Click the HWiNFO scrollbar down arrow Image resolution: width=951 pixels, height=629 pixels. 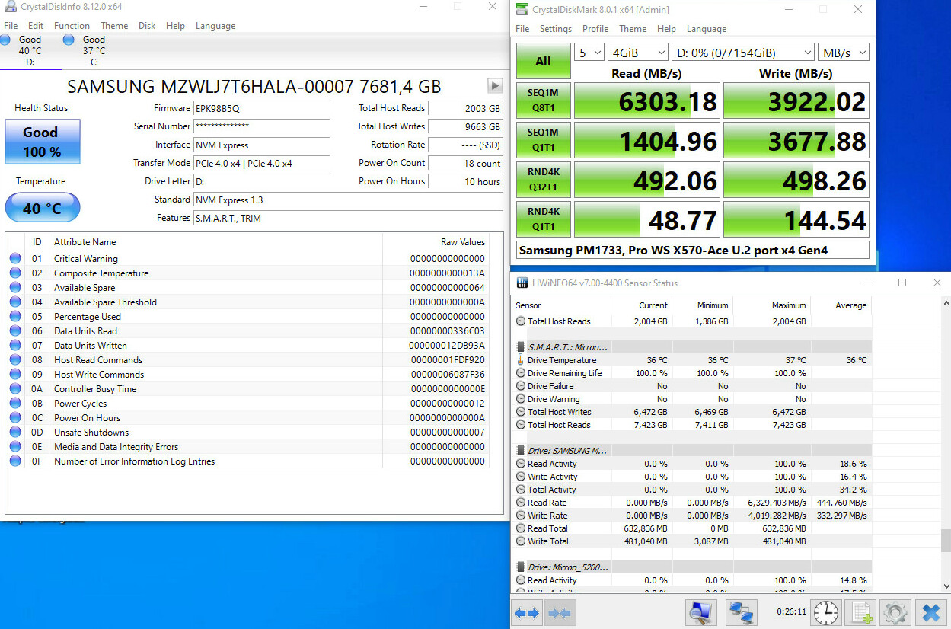point(946,586)
